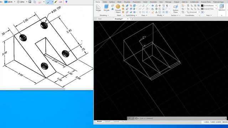Switch to the Layout1 tab
The image size is (228, 128).
point(108,122)
